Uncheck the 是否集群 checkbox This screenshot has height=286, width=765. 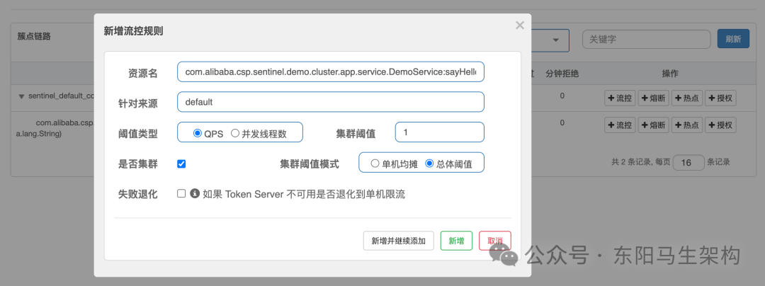pyautogui.click(x=181, y=164)
